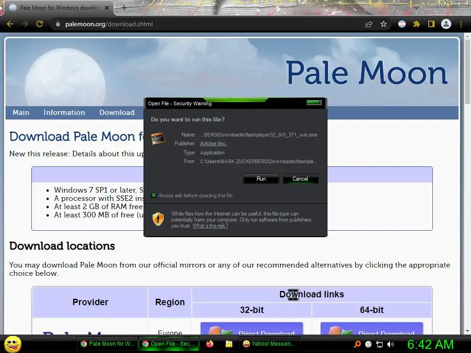
Task: Open the Download navigation menu
Action: click(x=117, y=113)
